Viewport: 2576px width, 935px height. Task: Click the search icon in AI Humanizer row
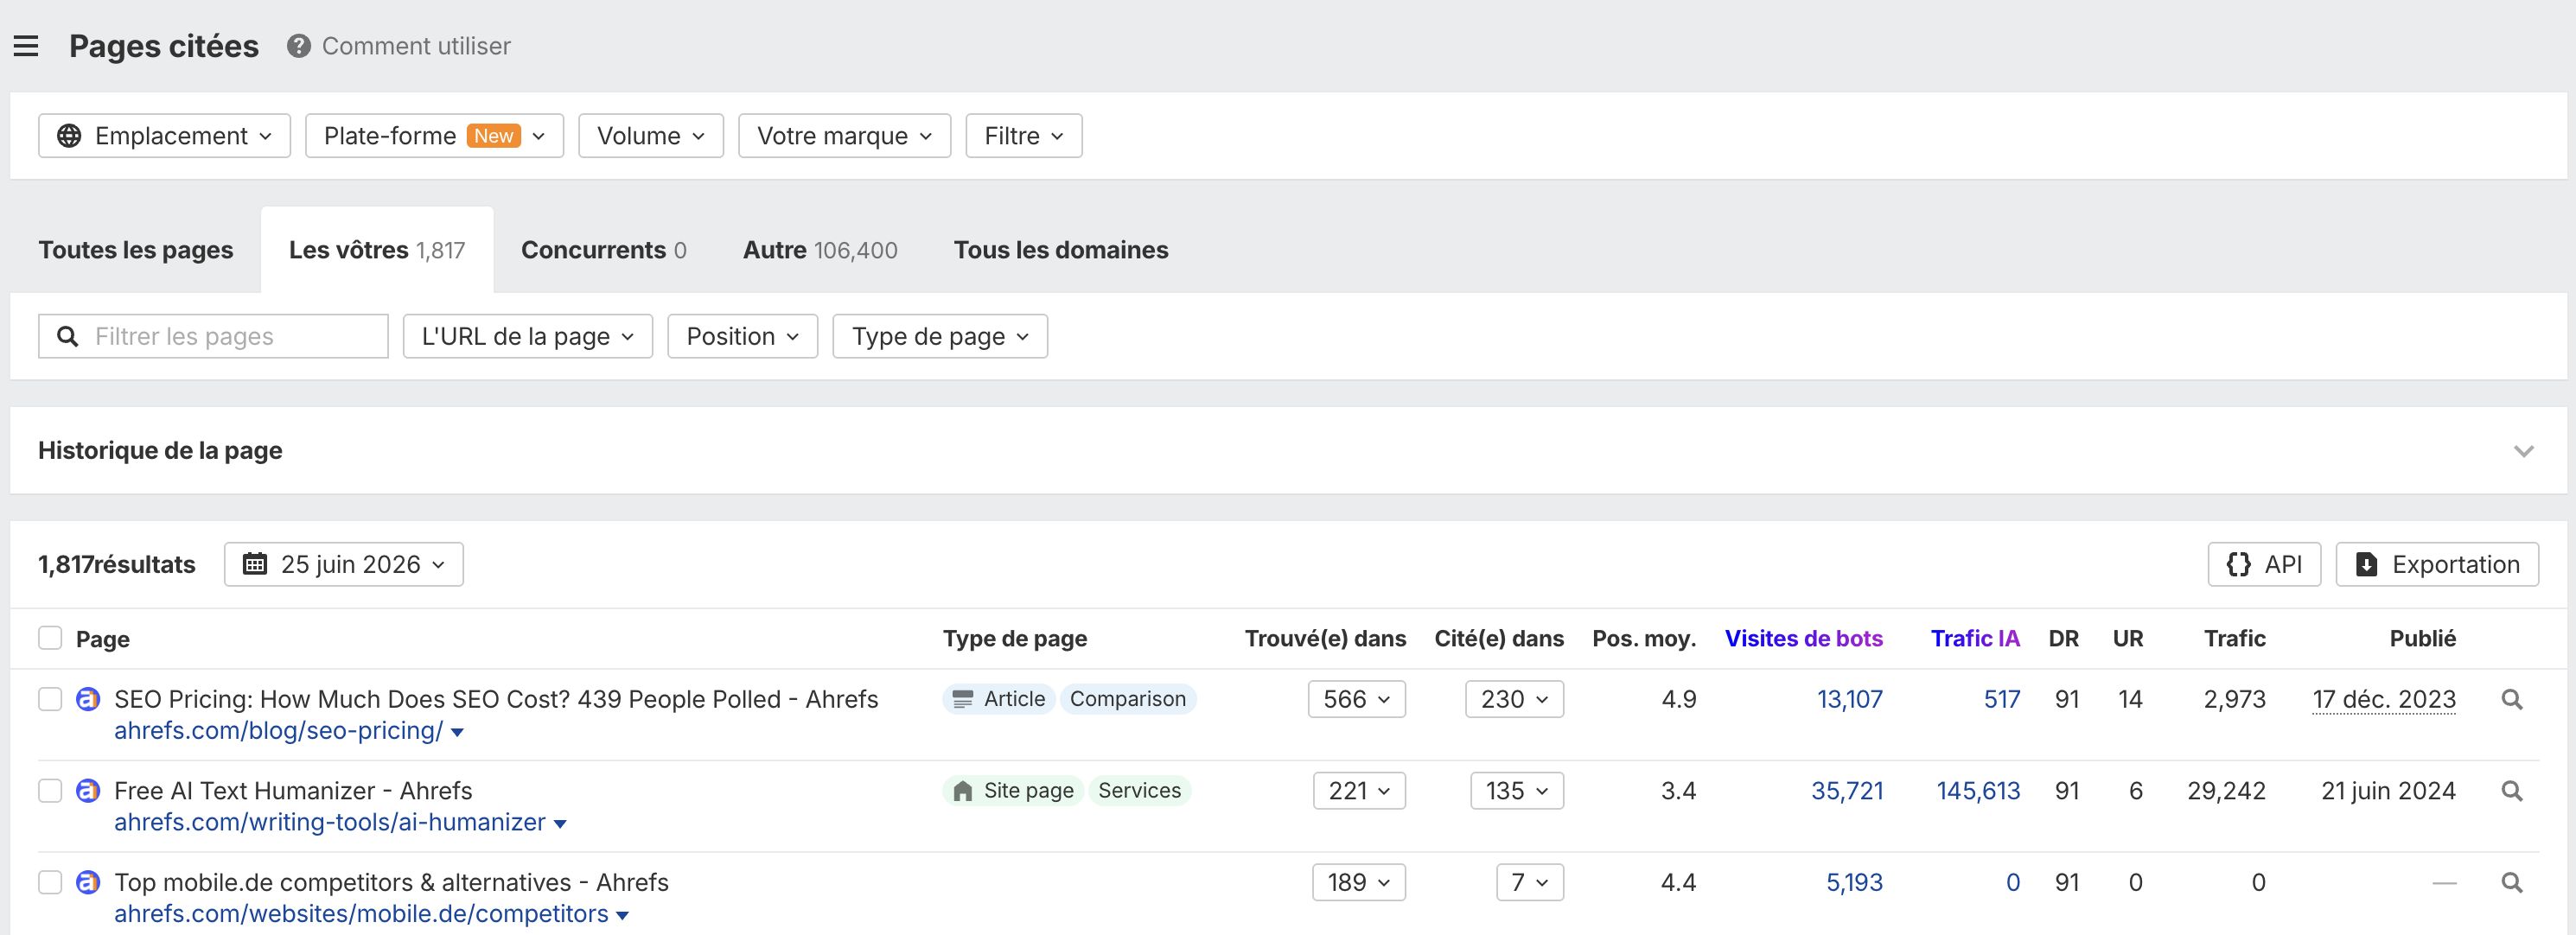click(2511, 791)
